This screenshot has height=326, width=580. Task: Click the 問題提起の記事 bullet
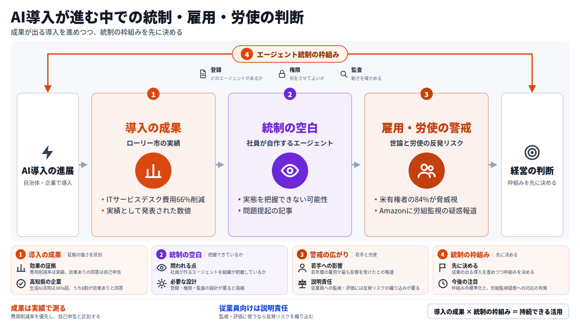click(268, 211)
